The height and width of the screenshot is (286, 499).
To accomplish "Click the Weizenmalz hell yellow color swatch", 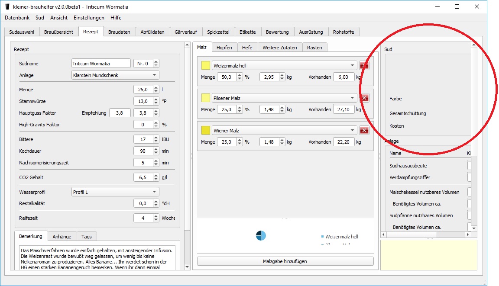I will point(206,66).
